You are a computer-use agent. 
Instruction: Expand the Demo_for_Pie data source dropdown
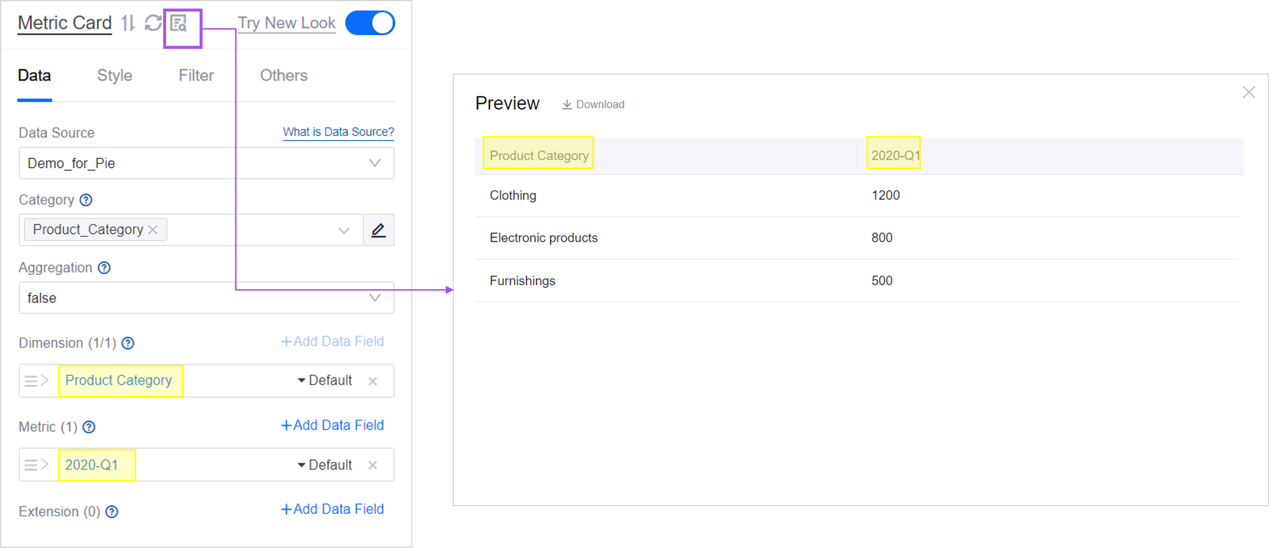tap(375, 163)
